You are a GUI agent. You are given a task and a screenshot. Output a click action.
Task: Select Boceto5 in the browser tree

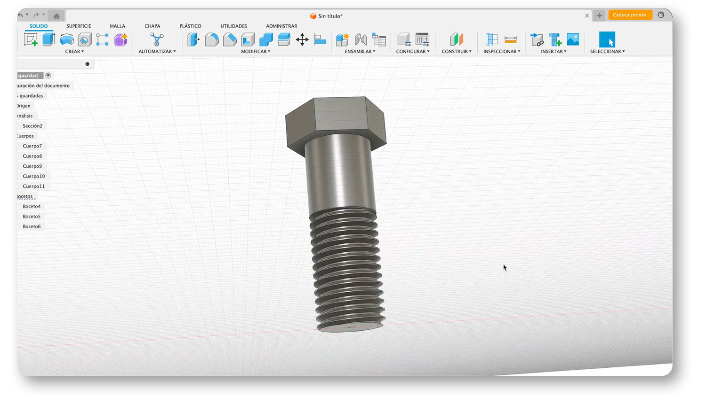(32, 217)
